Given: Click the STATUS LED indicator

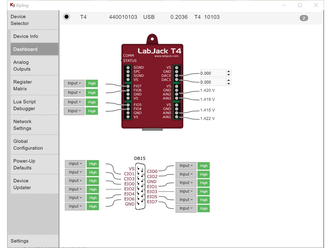Looking at the screenshot, I should pyautogui.click(x=121, y=61).
